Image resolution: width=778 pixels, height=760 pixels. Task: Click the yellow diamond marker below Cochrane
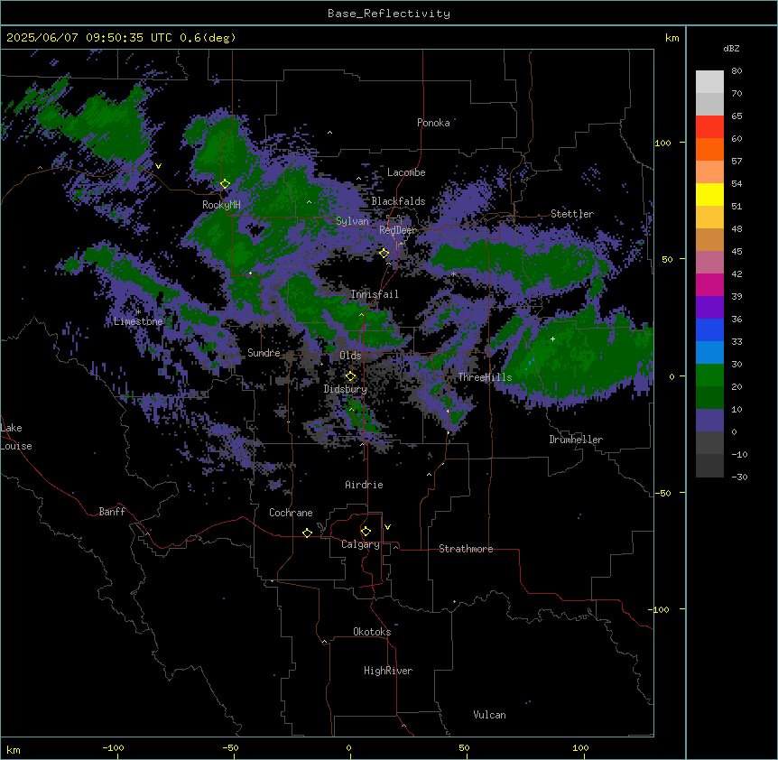click(307, 533)
